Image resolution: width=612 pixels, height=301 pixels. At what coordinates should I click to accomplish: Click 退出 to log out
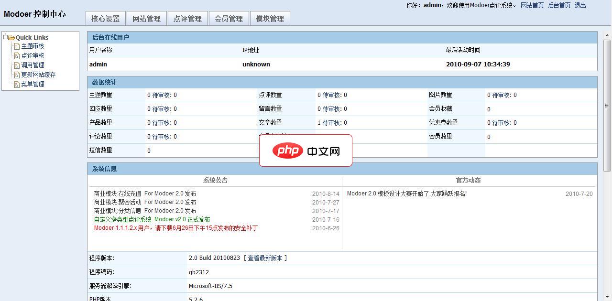coord(579,5)
